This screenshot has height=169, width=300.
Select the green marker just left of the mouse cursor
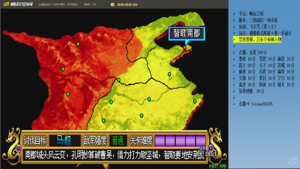tap(141, 116)
